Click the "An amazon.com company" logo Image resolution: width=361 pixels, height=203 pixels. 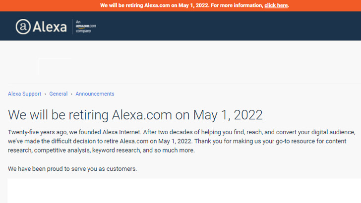86,26
